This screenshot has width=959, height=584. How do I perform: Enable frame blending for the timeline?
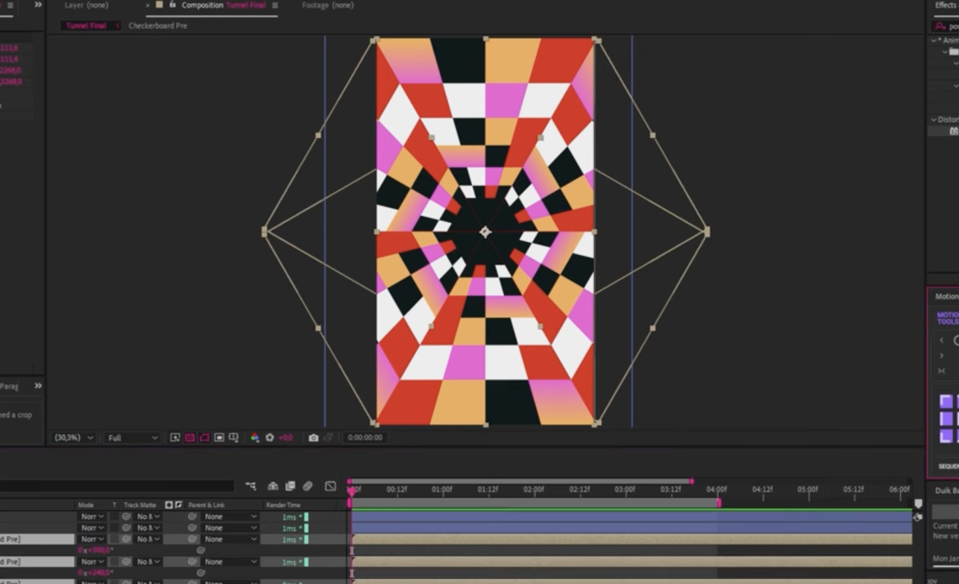coord(290,486)
